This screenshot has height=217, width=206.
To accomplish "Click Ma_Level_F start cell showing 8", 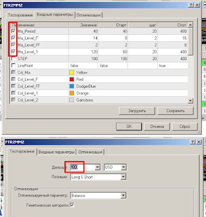I will pos(113,38).
